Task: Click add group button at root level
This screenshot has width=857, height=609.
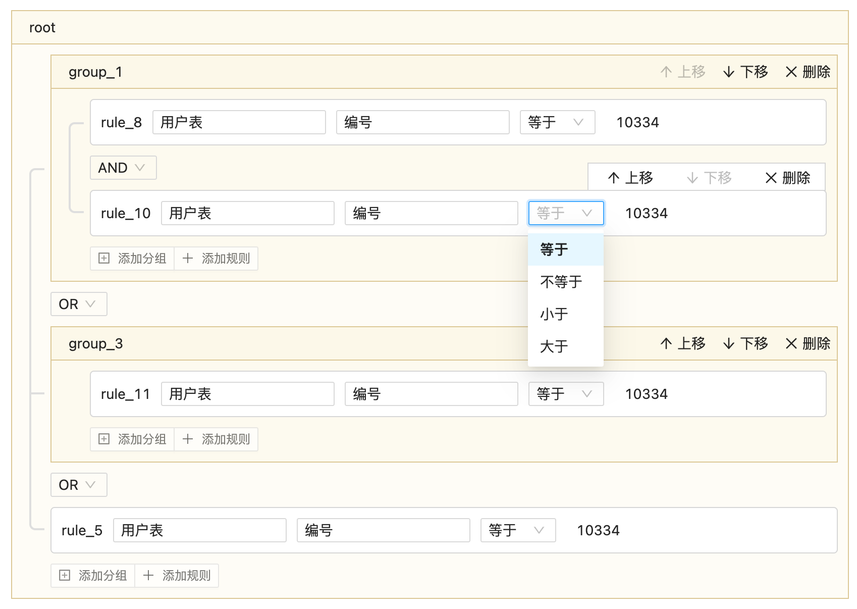Action: pyautogui.click(x=93, y=576)
